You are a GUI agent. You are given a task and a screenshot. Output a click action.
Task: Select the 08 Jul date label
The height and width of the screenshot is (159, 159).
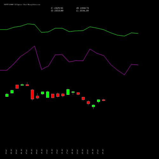click(x=31, y=152)
